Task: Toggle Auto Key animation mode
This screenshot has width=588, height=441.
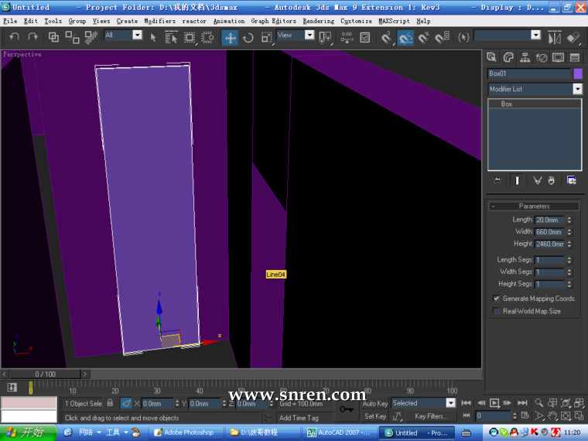Action: [375, 403]
